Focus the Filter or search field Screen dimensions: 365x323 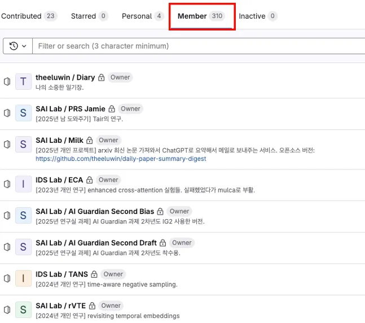click(x=199, y=46)
